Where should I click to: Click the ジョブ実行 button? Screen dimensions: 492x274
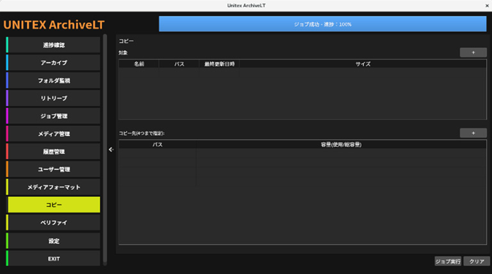[448, 261]
